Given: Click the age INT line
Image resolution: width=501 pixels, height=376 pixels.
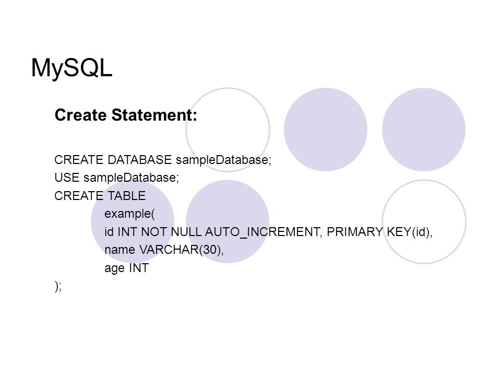Looking at the screenshot, I should [x=126, y=268].
